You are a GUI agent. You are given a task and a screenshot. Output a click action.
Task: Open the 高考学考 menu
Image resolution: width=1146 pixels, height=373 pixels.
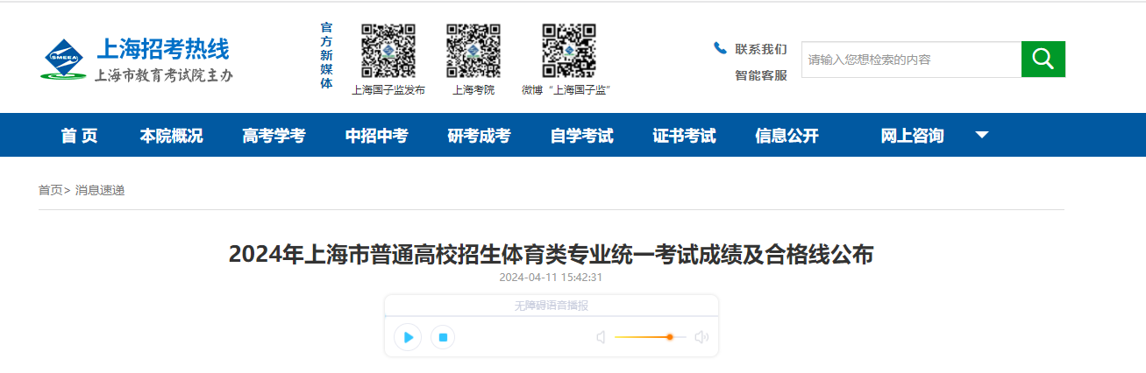(x=274, y=136)
